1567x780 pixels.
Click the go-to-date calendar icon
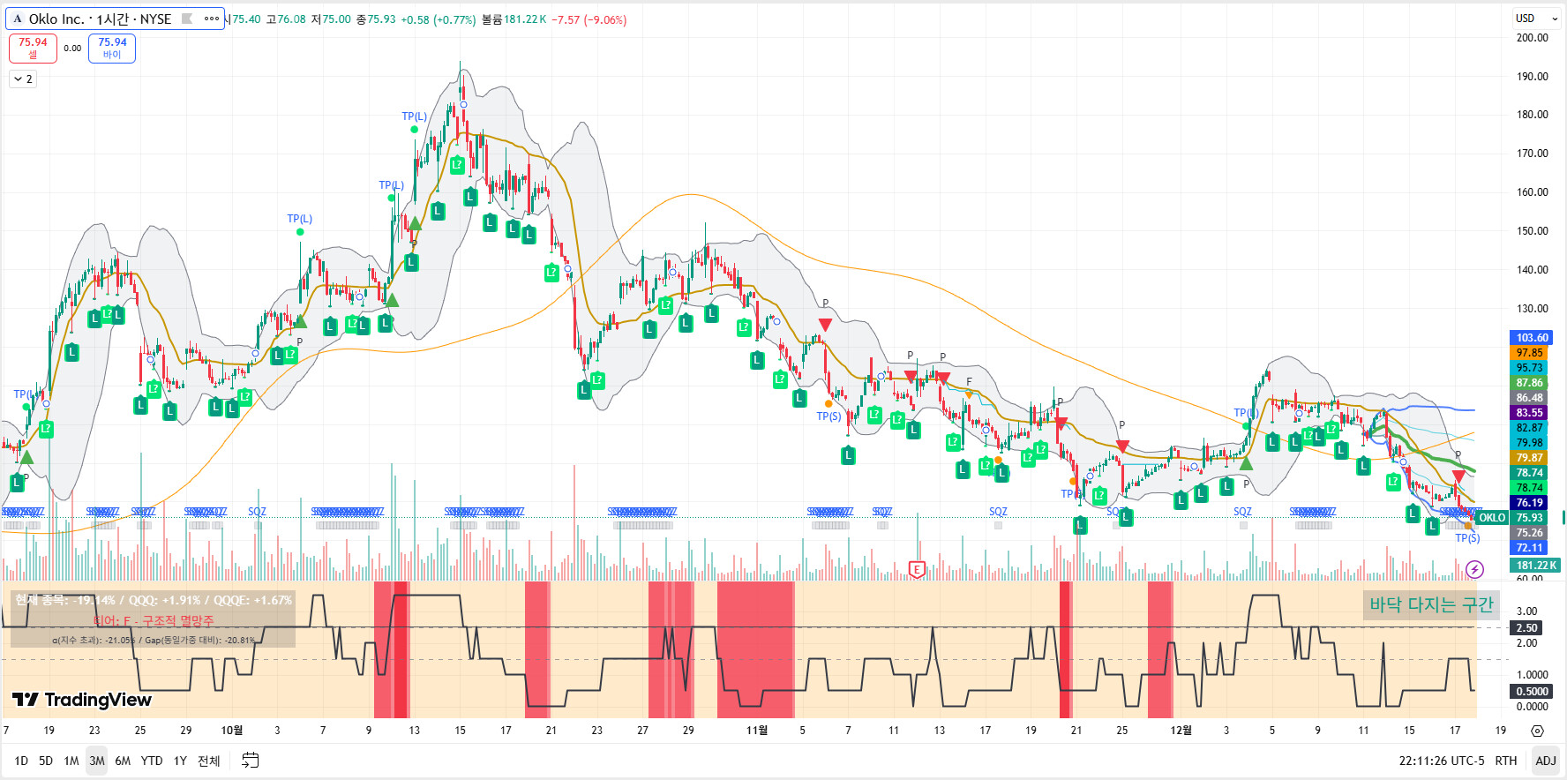pos(251,761)
